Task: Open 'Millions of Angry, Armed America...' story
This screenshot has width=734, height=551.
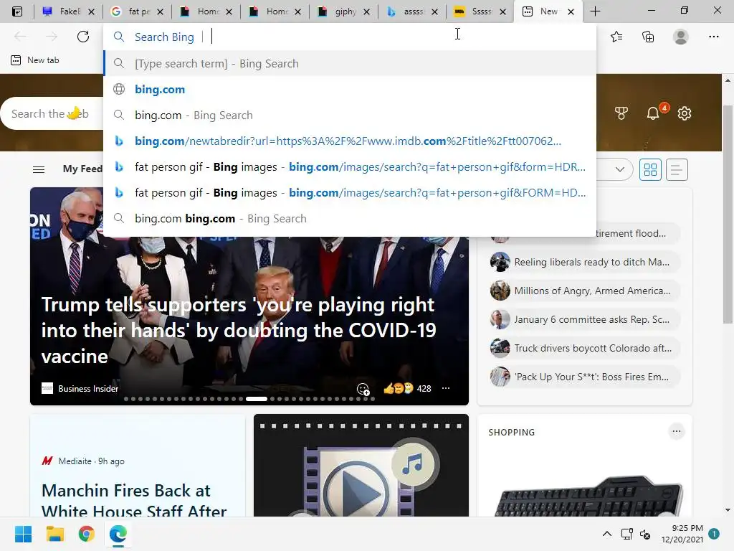Action: point(583,291)
